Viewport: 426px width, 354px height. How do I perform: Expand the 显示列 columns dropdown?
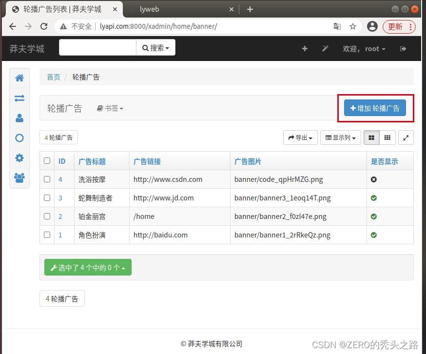(x=340, y=138)
